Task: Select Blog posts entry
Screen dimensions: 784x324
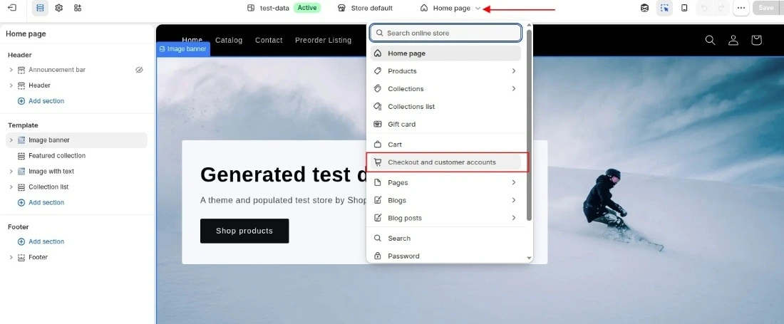Action: coord(445,218)
